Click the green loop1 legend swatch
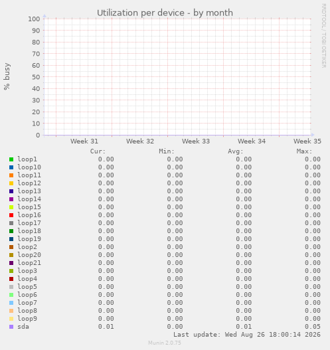330x350 pixels. tap(11, 159)
